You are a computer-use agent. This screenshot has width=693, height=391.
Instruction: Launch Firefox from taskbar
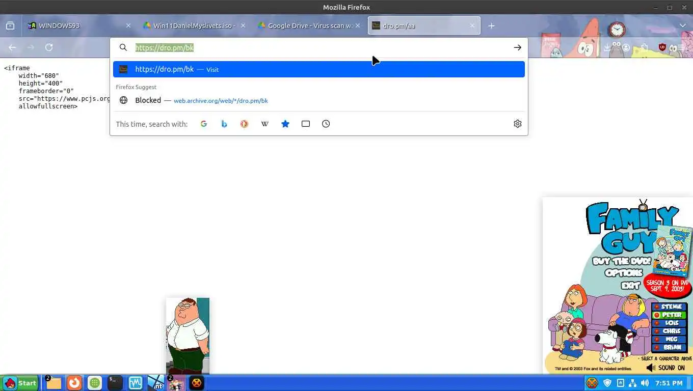74,383
